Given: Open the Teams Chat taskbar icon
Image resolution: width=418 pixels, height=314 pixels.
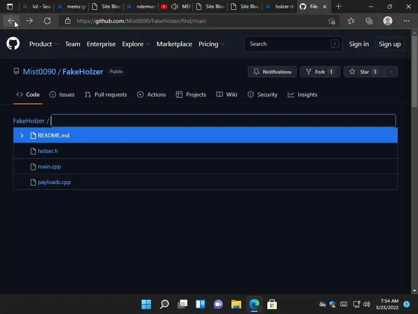Looking at the screenshot, I should click(218, 304).
